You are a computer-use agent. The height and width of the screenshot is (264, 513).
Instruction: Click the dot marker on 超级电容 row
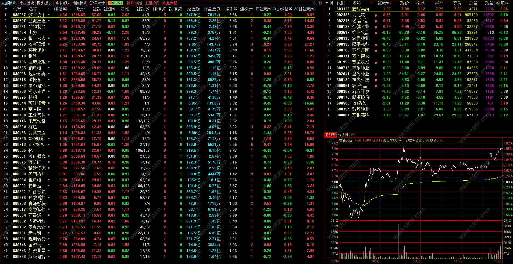coord(49,256)
